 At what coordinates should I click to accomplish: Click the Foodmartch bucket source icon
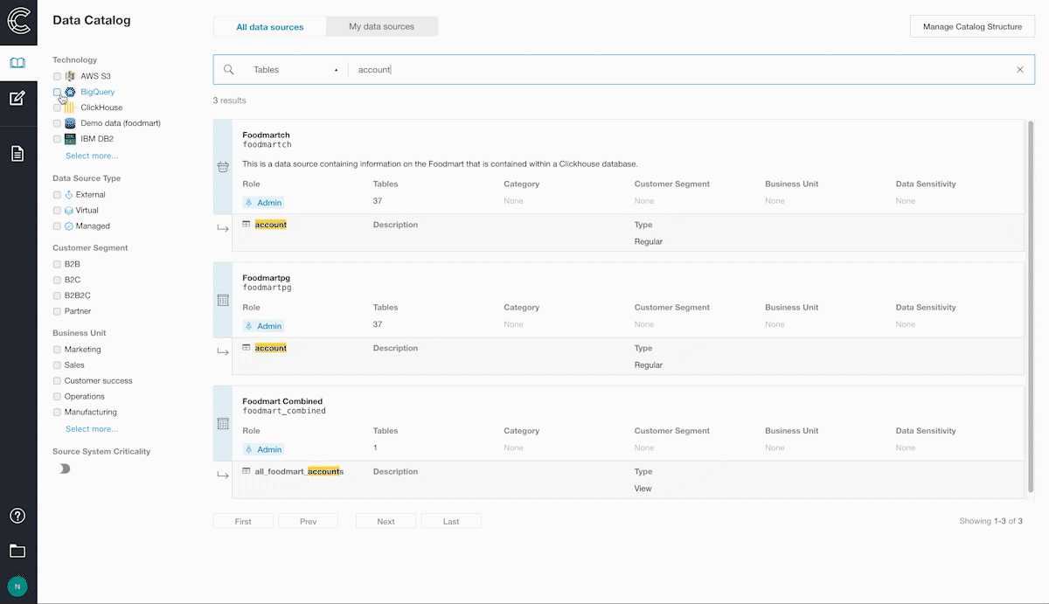[223, 167]
